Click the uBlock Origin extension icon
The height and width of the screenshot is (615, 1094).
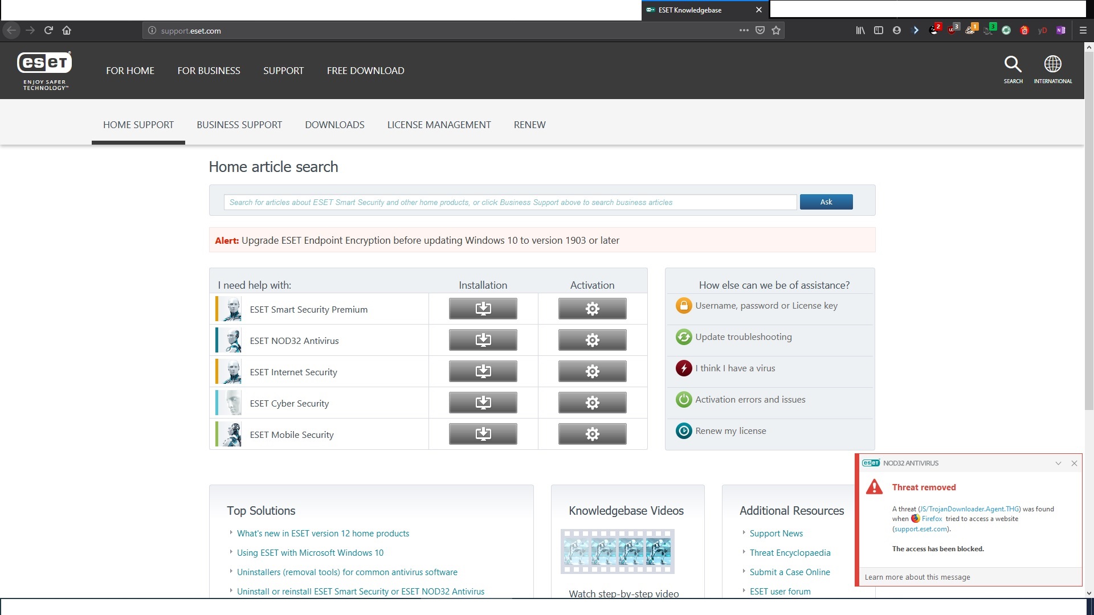[x=952, y=30]
